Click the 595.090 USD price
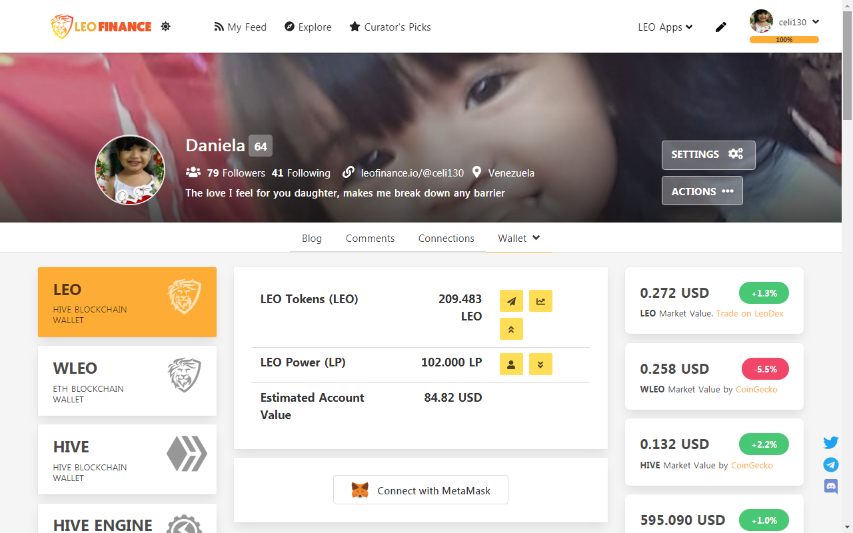This screenshot has height=533, width=853. pyautogui.click(x=682, y=520)
